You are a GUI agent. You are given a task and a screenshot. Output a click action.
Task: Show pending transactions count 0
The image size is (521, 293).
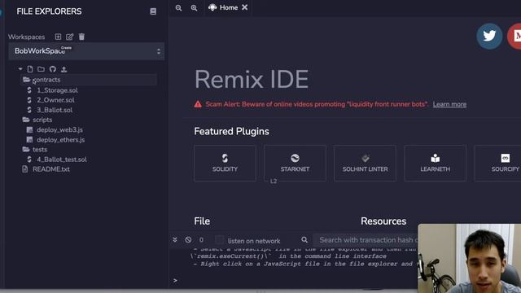coord(201,240)
